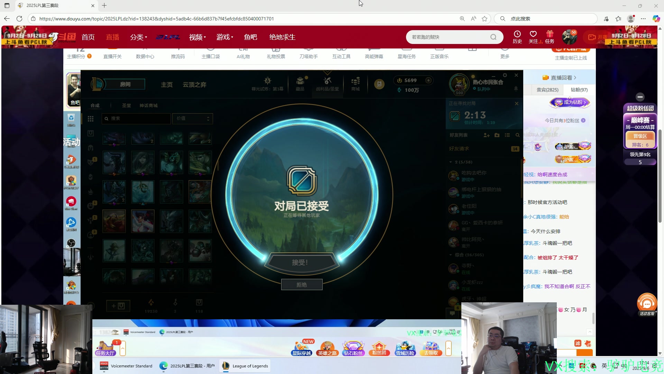The height and width of the screenshot is (374, 664).
Task: Open 直播回看 replay link
Action: 560,78
